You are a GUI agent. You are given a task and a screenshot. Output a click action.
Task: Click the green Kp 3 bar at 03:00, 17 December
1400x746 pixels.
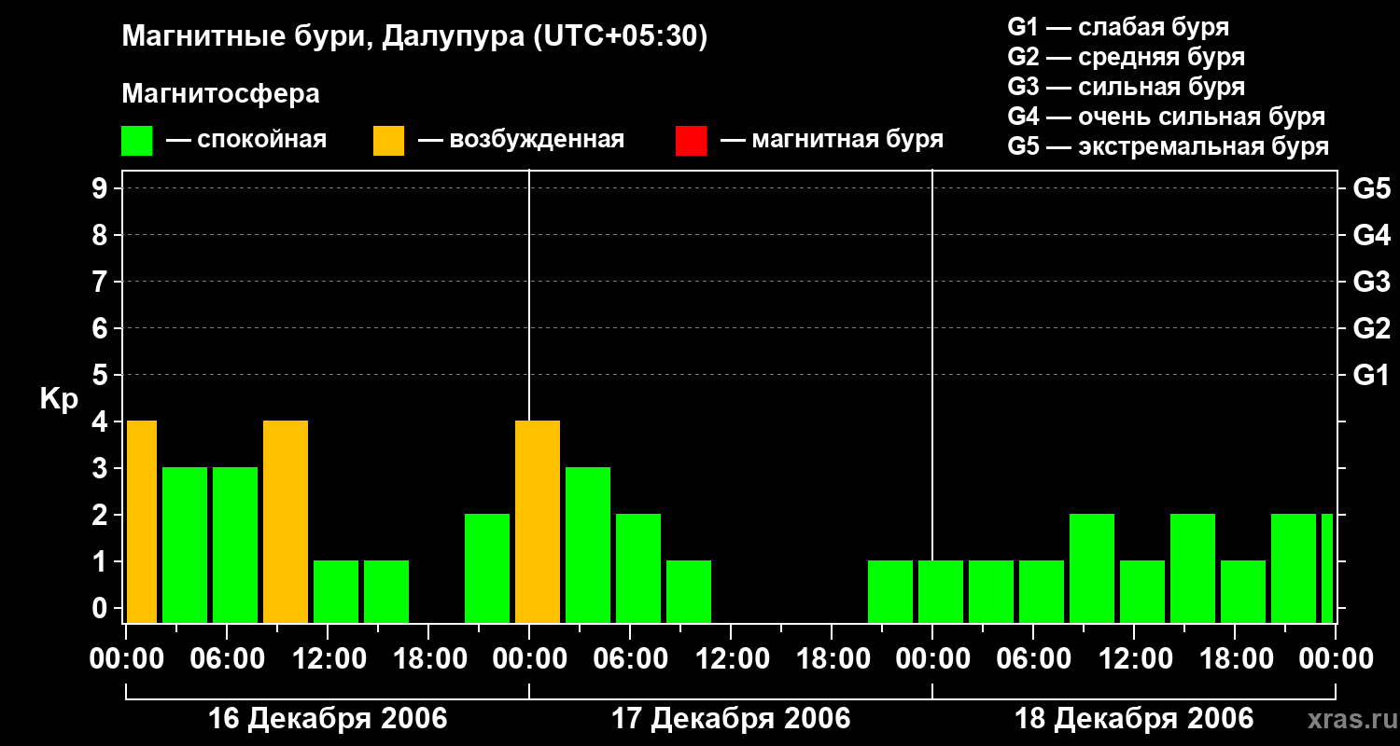(588, 546)
